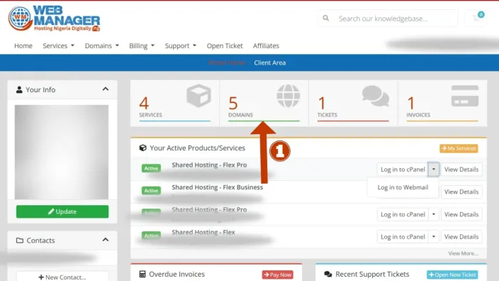Viewport: 499px width, 281px height.
Task: Expand second Flex Pro cPanel dropdown arrow
Action: (x=434, y=214)
